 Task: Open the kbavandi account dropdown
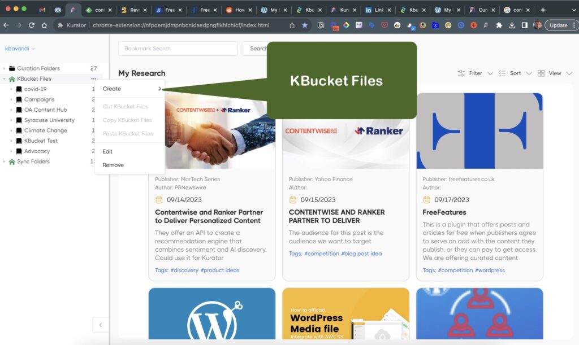[x=20, y=49]
